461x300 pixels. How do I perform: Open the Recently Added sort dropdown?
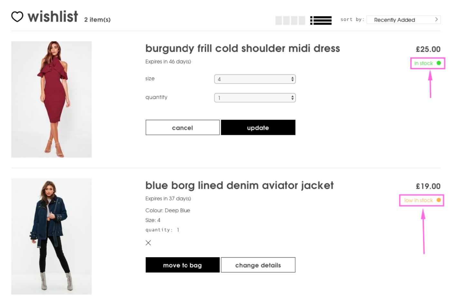click(x=403, y=20)
